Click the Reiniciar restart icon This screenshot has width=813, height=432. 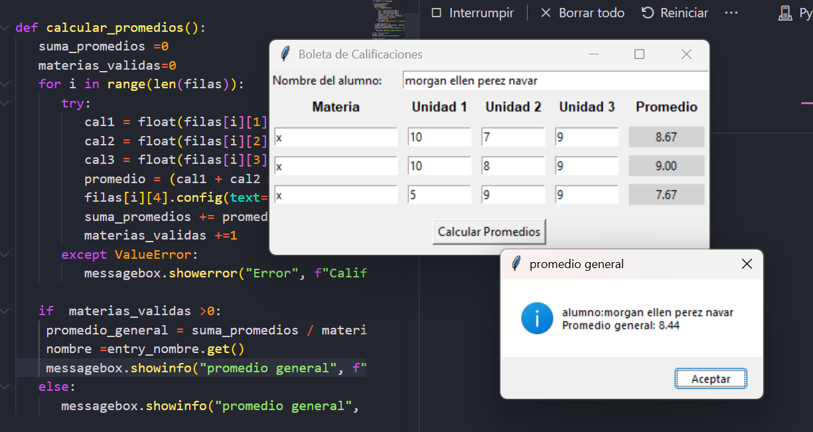pyautogui.click(x=648, y=13)
